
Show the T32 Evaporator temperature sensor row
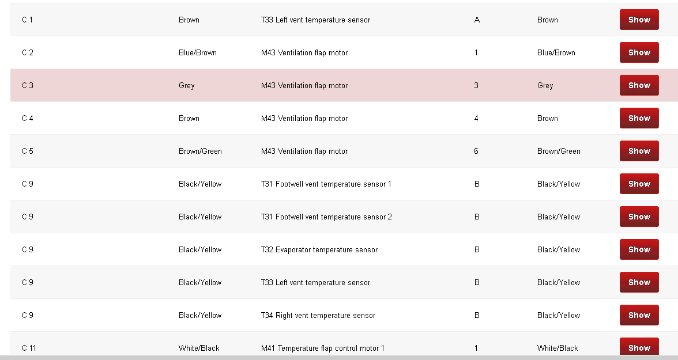pos(639,249)
